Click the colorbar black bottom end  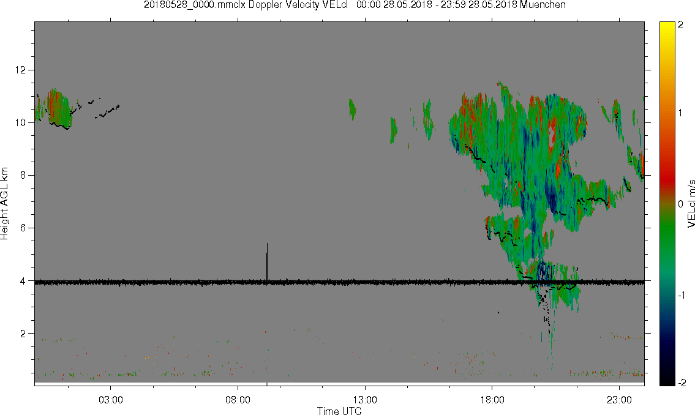(x=667, y=382)
